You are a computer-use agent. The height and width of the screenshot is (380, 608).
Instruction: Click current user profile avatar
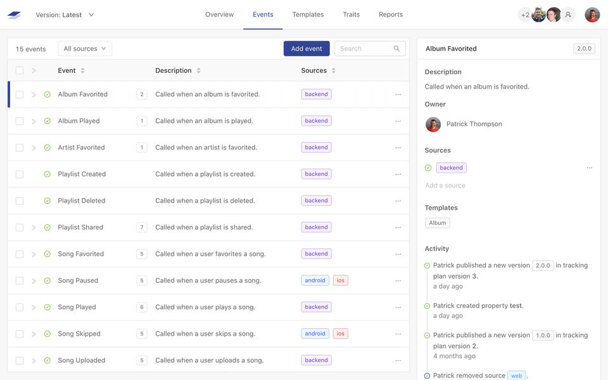coord(592,15)
